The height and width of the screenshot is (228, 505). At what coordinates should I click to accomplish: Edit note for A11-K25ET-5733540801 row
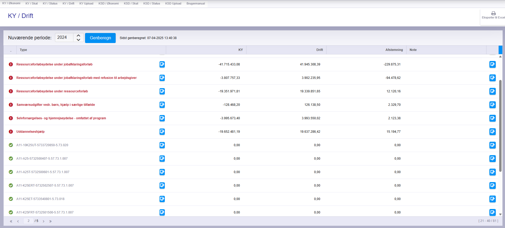click(x=493, y=199)
